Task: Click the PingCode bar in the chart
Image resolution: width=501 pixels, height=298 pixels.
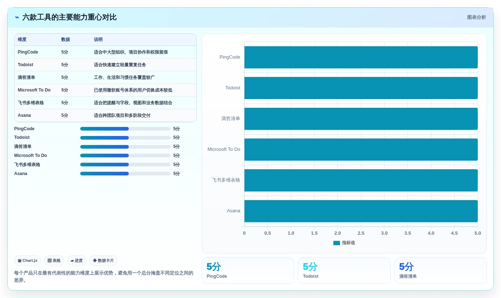Action: coord(361,57)
